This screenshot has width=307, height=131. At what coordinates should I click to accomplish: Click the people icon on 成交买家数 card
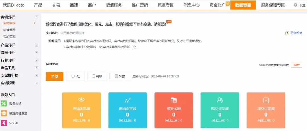tap(220, 100)
